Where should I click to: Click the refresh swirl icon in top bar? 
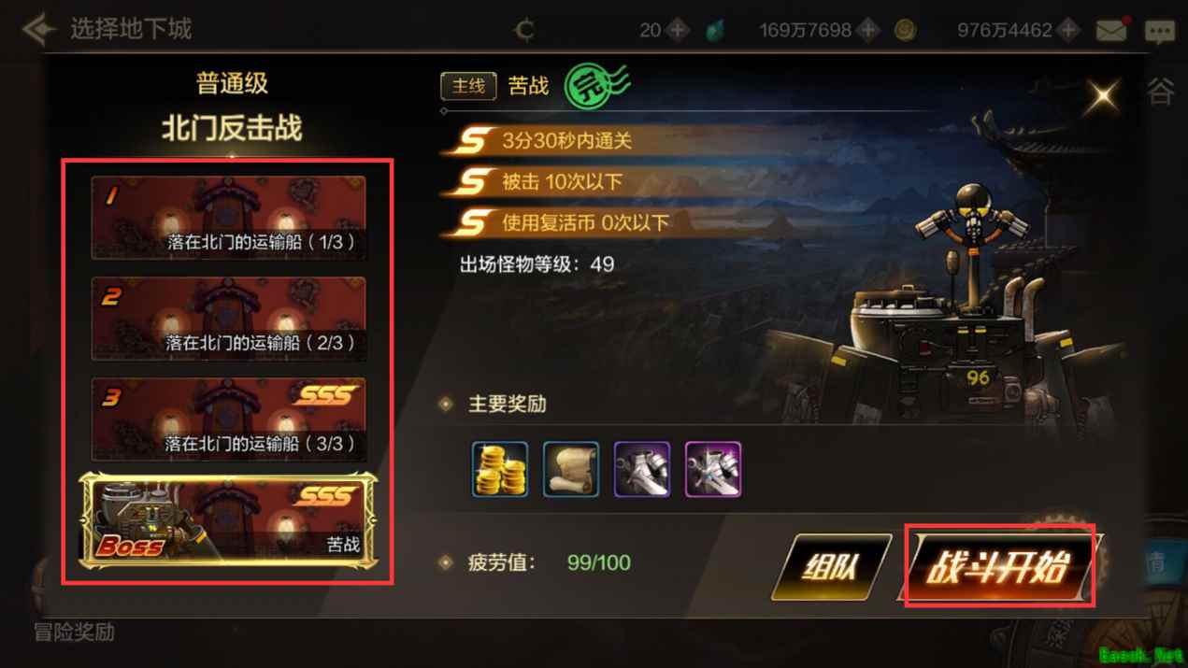[525, 30]
